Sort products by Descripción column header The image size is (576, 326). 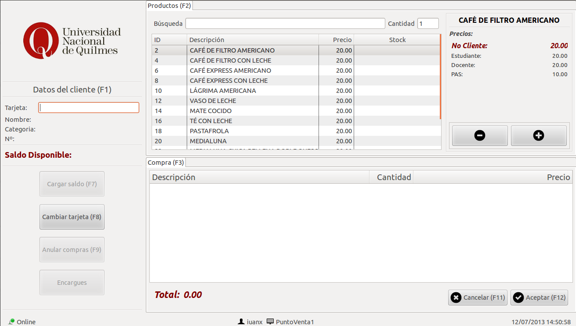pos(253,40)
